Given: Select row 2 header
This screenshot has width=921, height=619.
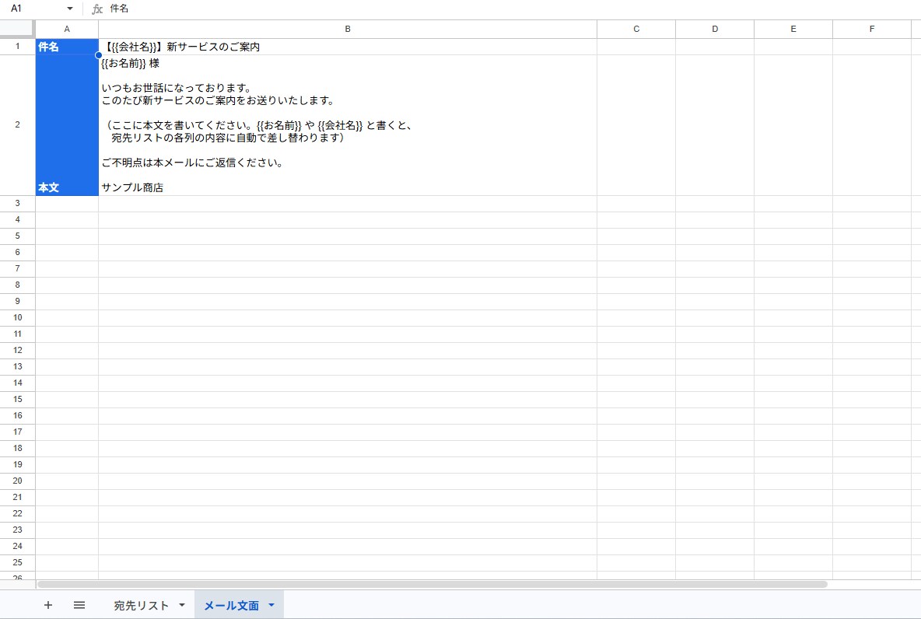Looking at the screenshot, I should (18, 125).
